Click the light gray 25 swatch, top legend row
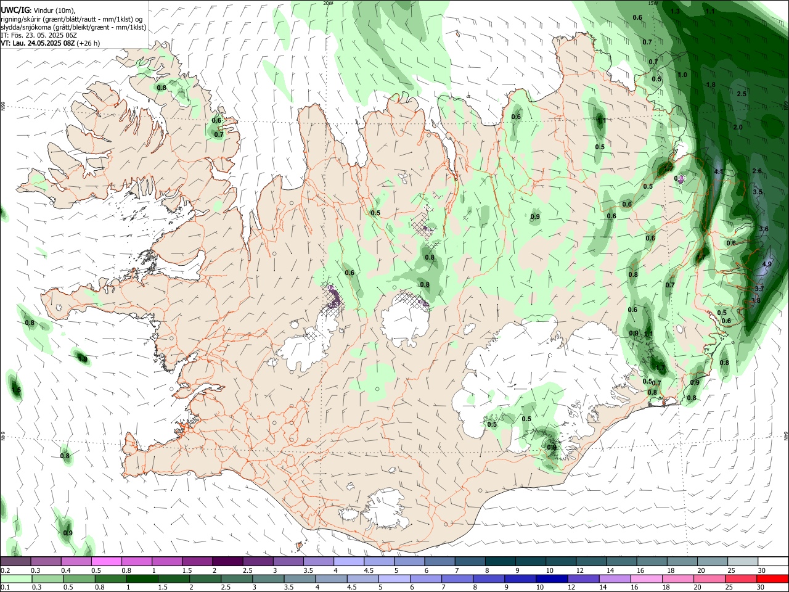This screenshot has height=592, width=789. tap(743, 561)
